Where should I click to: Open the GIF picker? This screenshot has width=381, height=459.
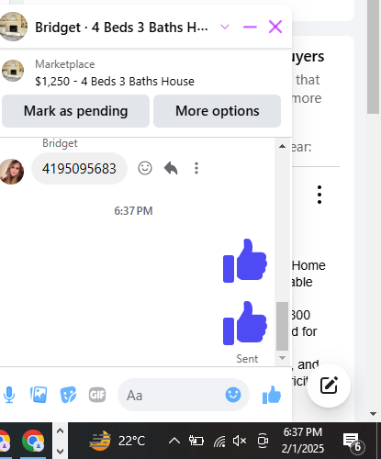pos(97,395)
